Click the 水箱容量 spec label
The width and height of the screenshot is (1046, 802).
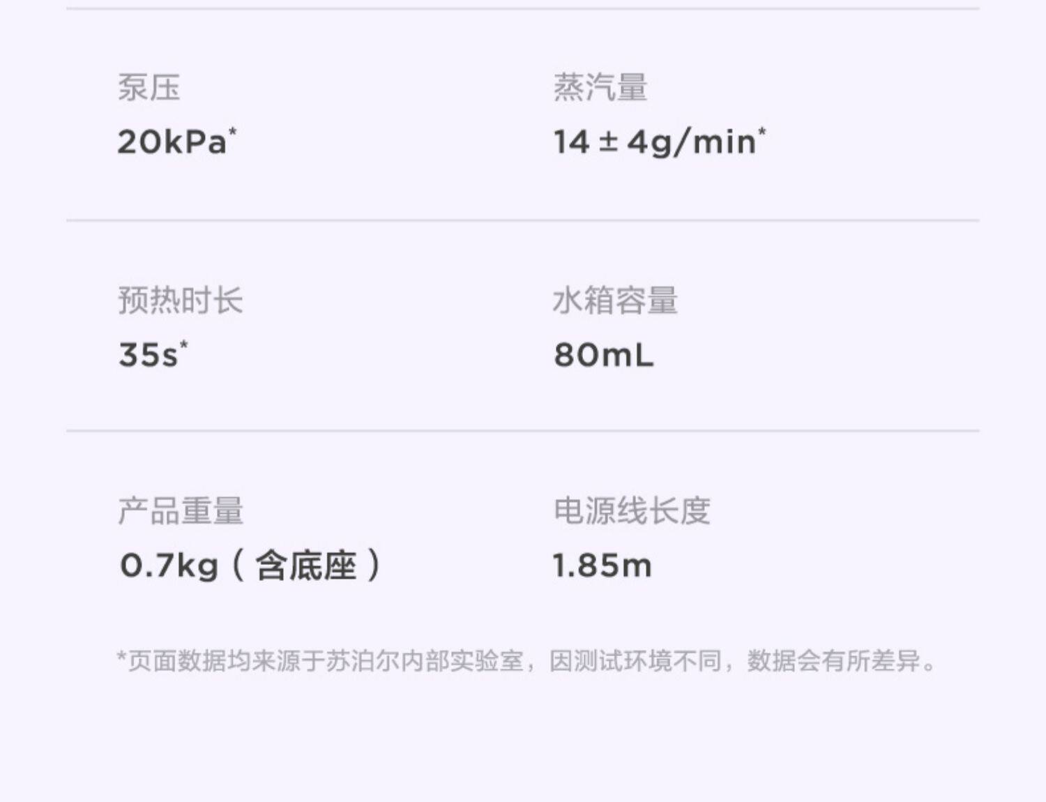[x=615, y=301]
